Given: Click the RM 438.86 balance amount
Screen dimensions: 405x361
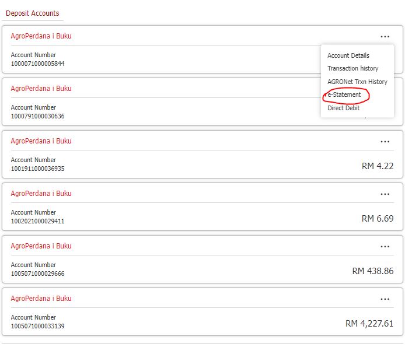Looking at the screenshot, I should point(372,271).
